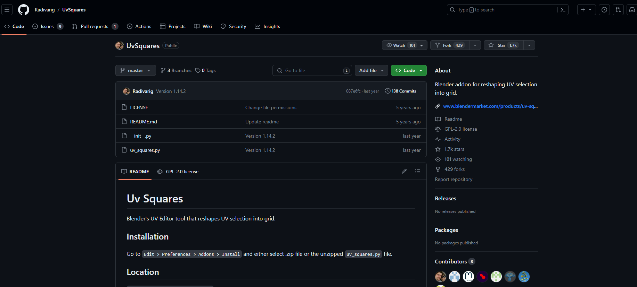637x287 pixels.
Task: Click the LICENSE file icon
Action: tap(124, 107)
